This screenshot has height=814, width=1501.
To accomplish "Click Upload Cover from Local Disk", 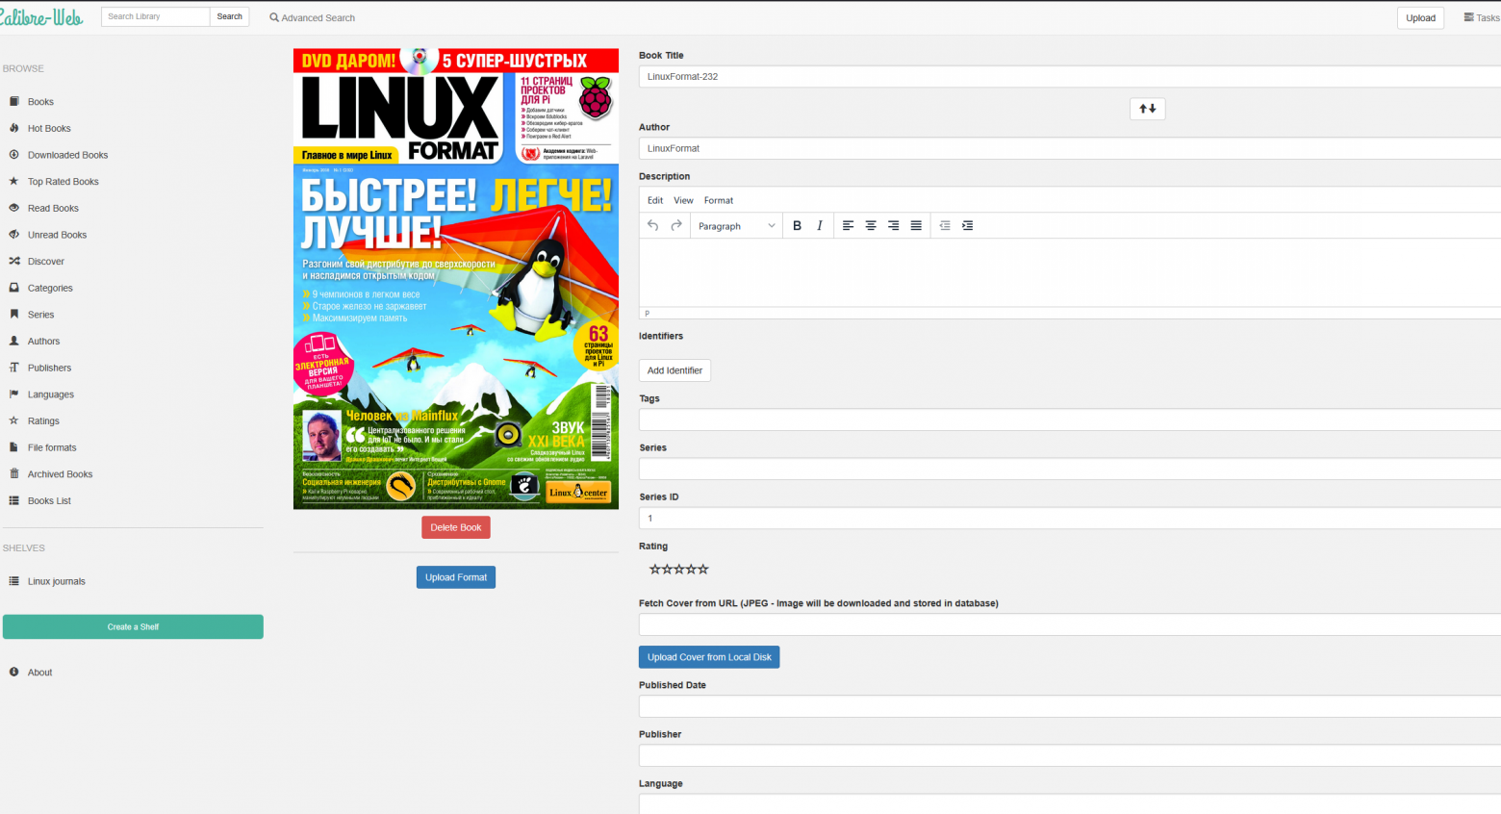I will 709,657.
